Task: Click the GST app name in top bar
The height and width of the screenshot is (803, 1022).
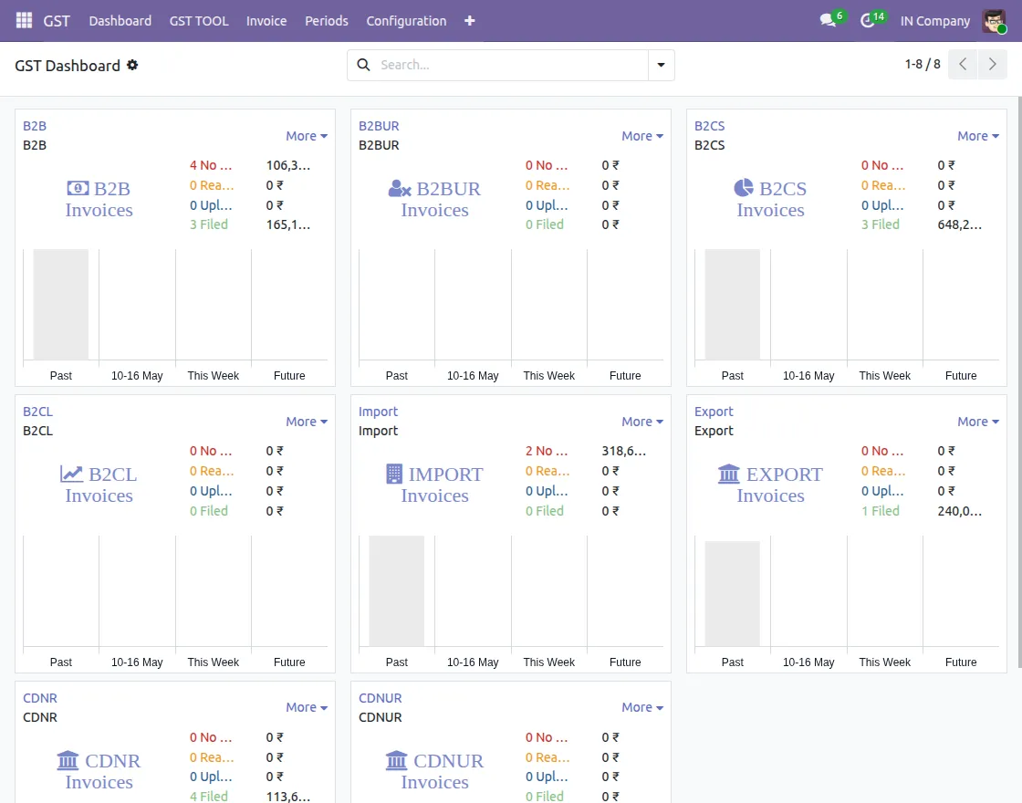Action: click(x=57, y=21)
